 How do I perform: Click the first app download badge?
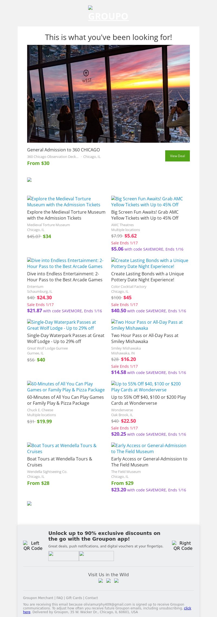(x=63, y=556)
